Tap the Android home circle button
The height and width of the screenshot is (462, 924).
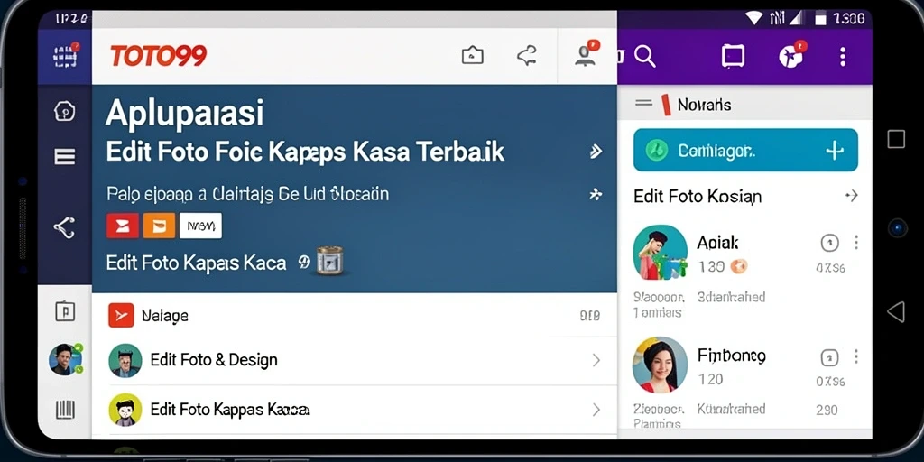click(897, 227)
